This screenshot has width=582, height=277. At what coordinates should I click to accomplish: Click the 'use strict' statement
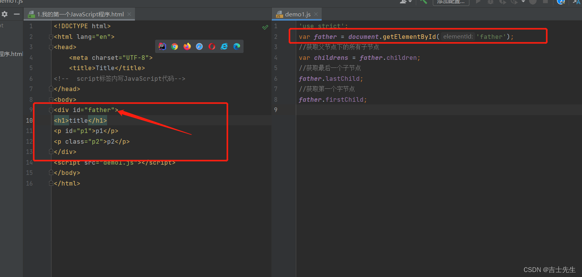pos(323,26)
